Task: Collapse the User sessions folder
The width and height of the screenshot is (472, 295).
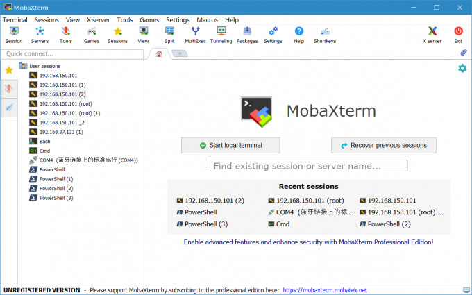Action: 40,66
